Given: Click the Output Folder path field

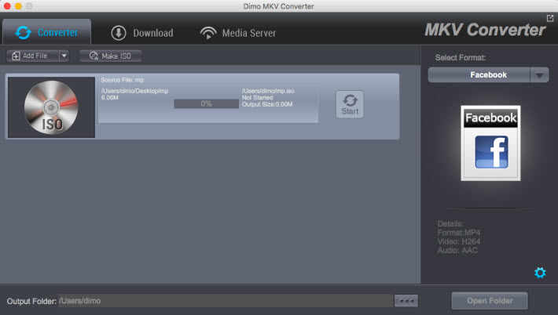Looking at the screenshot, I should 224,301.
